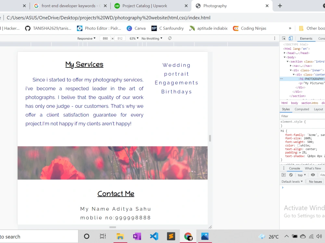Select the p My Pictures element row
The width and height of the screenshot is (325, 243).
(x=302, y=83)
